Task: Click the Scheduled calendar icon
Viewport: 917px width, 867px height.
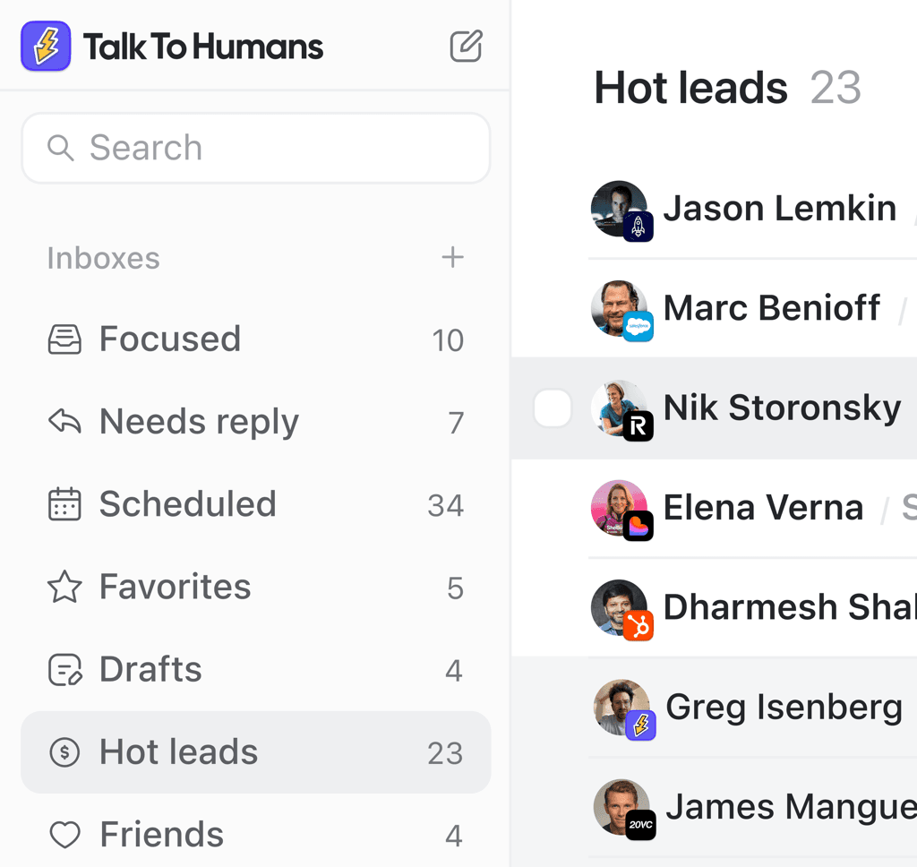Action: point(64,503)
